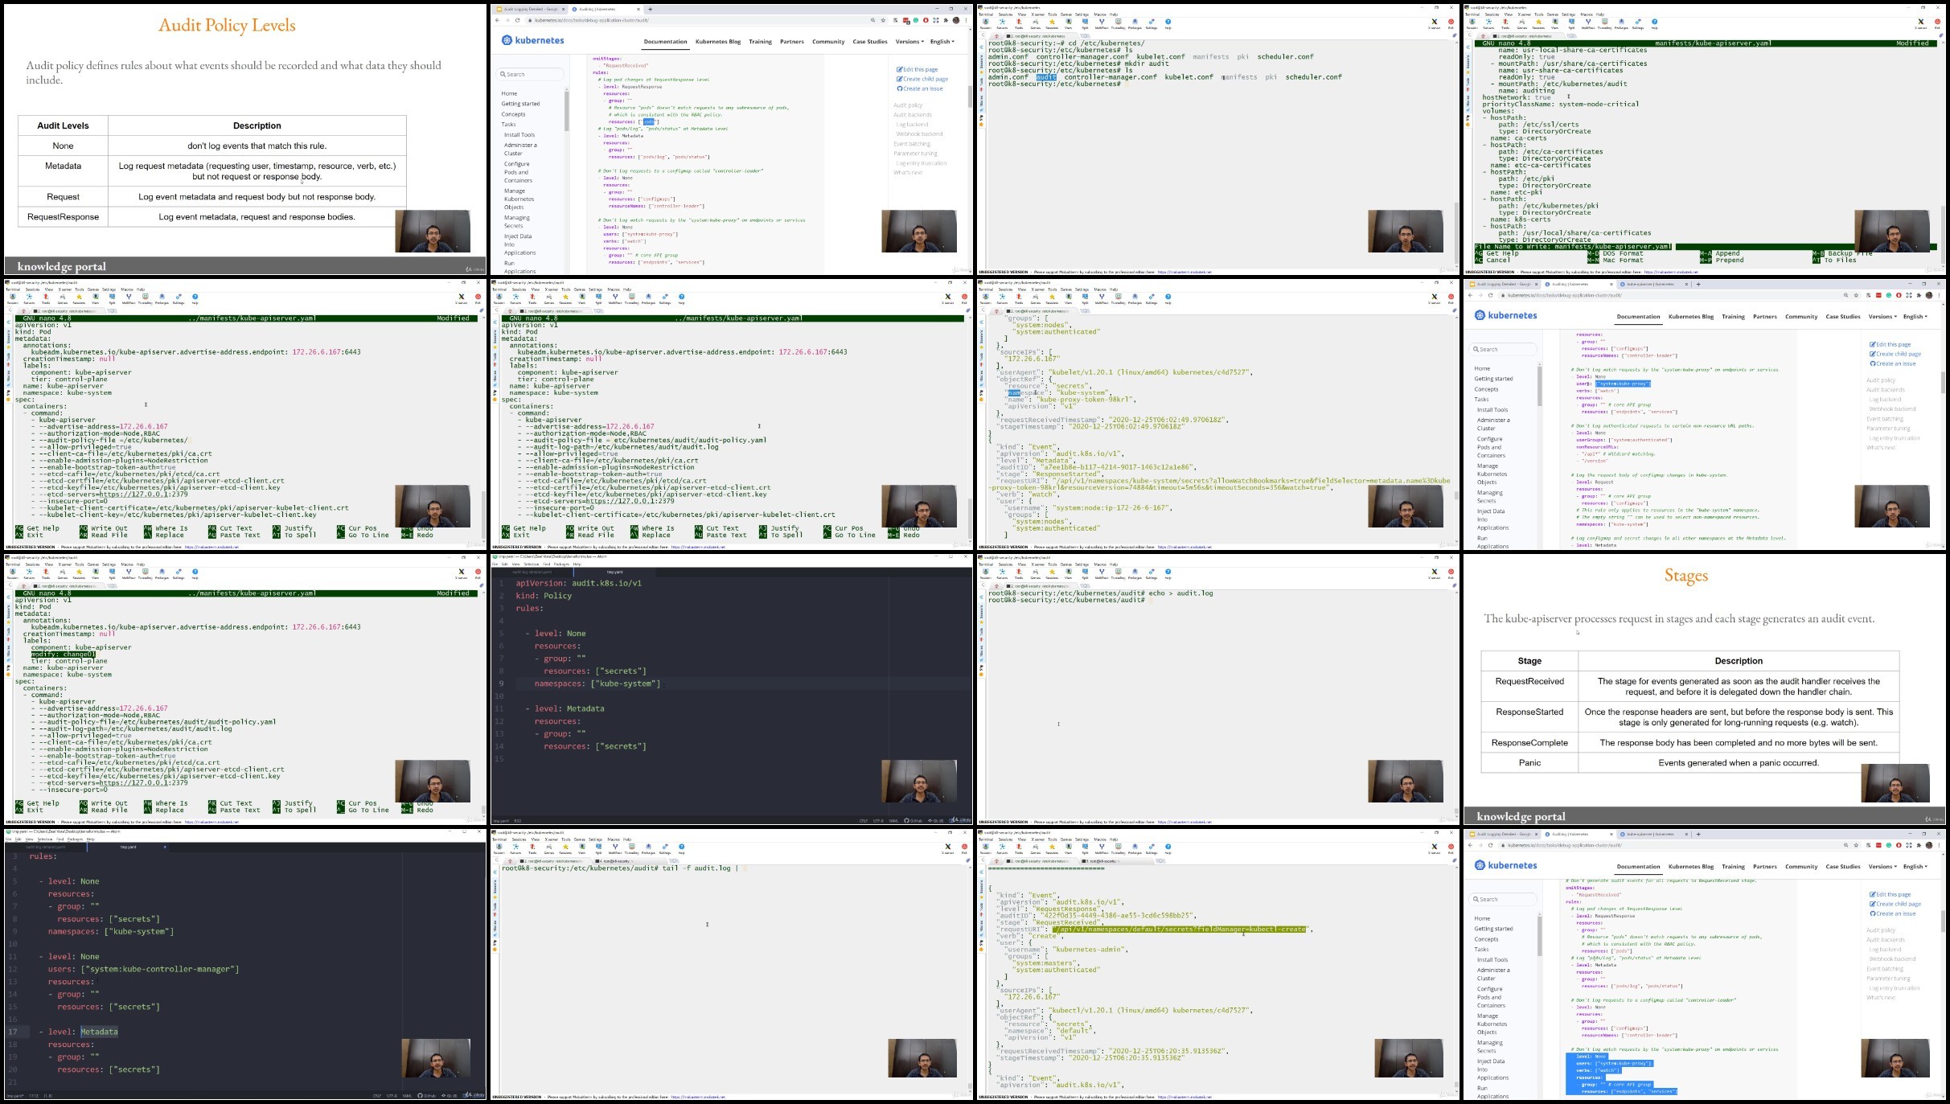Click profile avatar in docs frame with highlighted "pods"
The height and width of the screenshot is (1104, 1950).
click(x=955, y=20)
